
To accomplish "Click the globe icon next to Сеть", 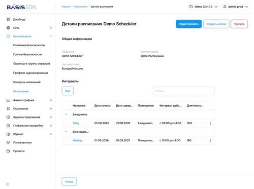I will (x=8, y=28).
